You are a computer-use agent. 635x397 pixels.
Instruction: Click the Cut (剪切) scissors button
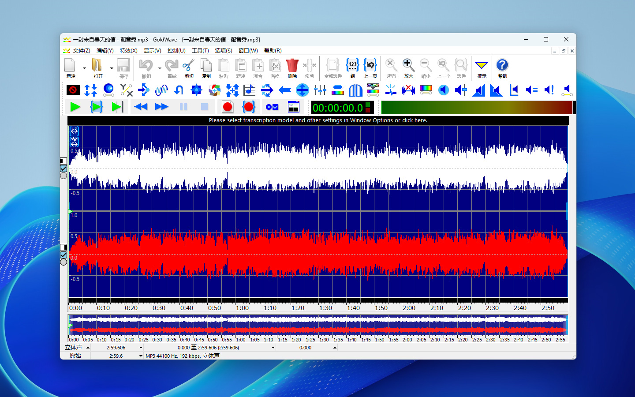point(189,68)
